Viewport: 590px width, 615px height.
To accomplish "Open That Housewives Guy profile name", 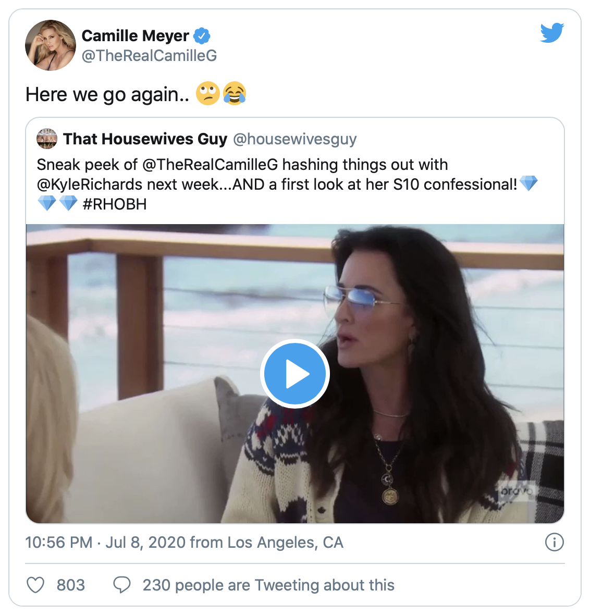I will [145, 139].
